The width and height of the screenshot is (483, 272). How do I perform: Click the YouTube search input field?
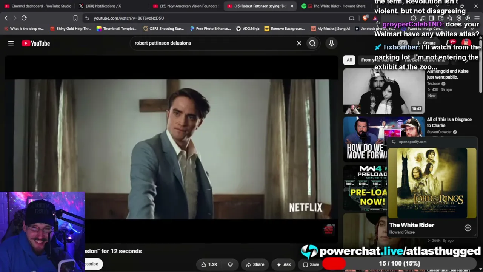pyautogui.click(x=213, y=43)
